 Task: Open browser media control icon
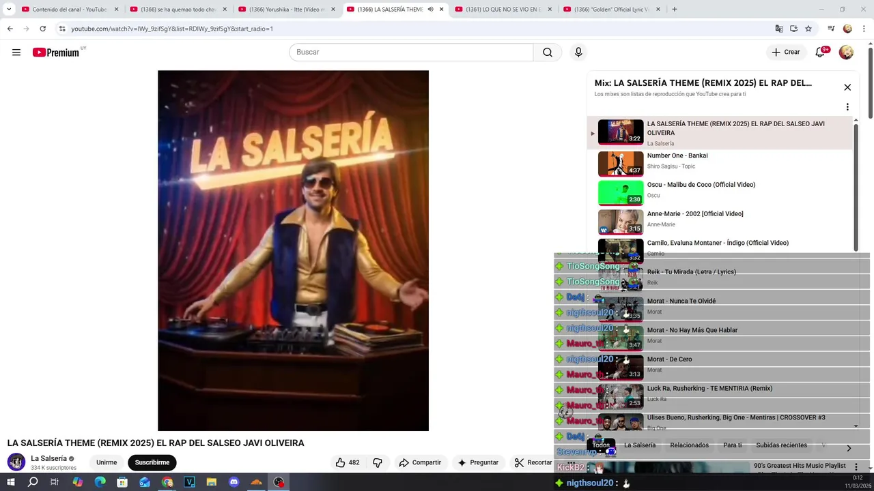point(831,29)
